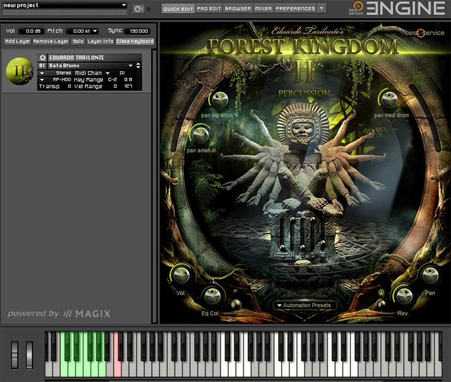The width and height of the screenshot is (451, 382).
Task: Click the Pan knob at bottom right
Action: coord(430,275)
